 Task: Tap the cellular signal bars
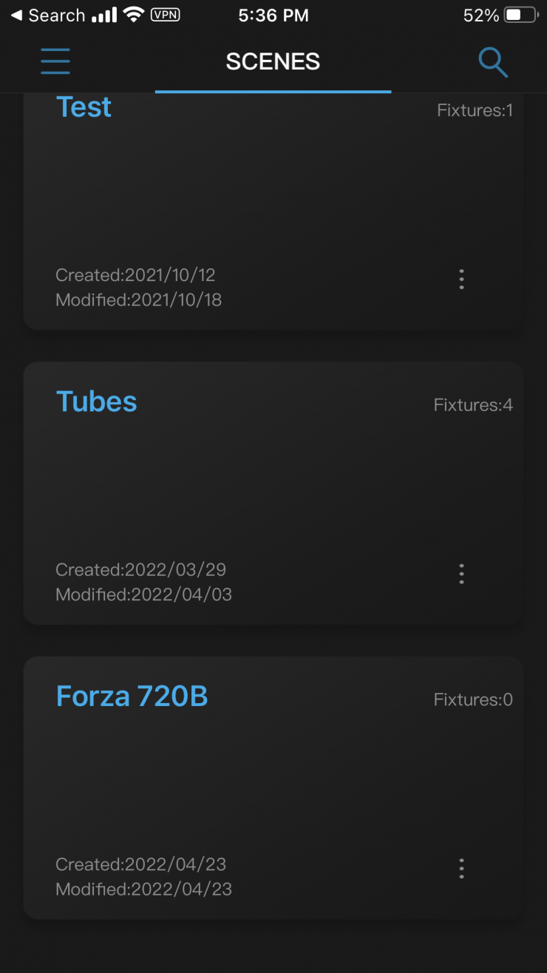[x=104, y=15]
